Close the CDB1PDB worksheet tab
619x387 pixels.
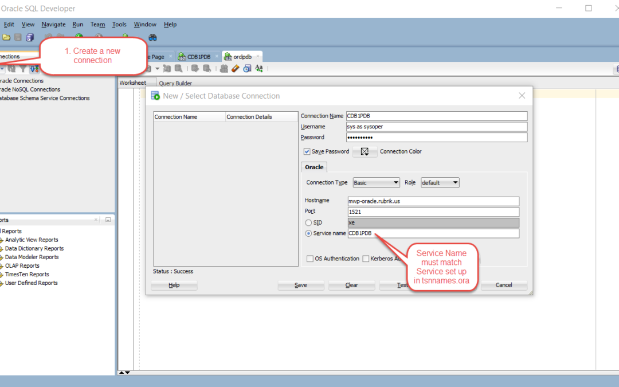click(216, 56)
